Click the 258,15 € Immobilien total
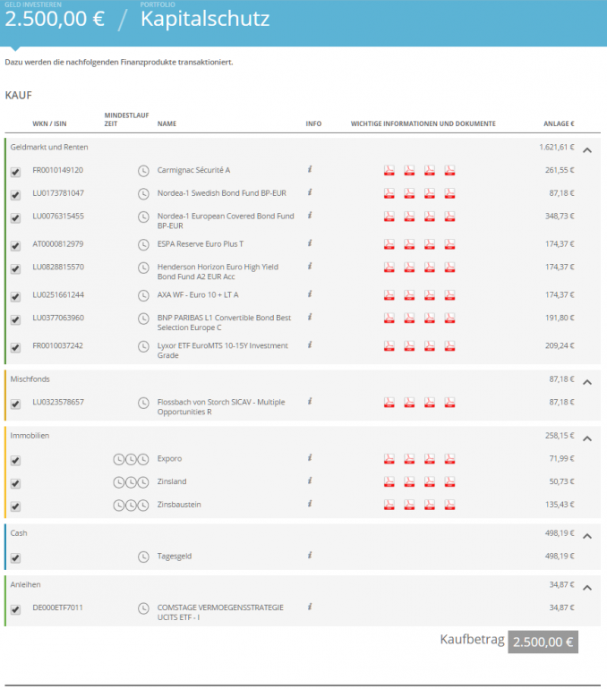Image resolution: width=607 pixels, height=689 pixels. point(560,436)
